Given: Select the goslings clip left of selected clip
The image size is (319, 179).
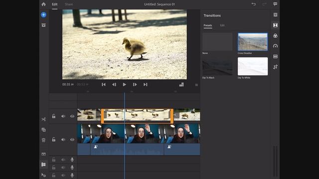Looking at the screenshot, I should [x=89, y=115].
